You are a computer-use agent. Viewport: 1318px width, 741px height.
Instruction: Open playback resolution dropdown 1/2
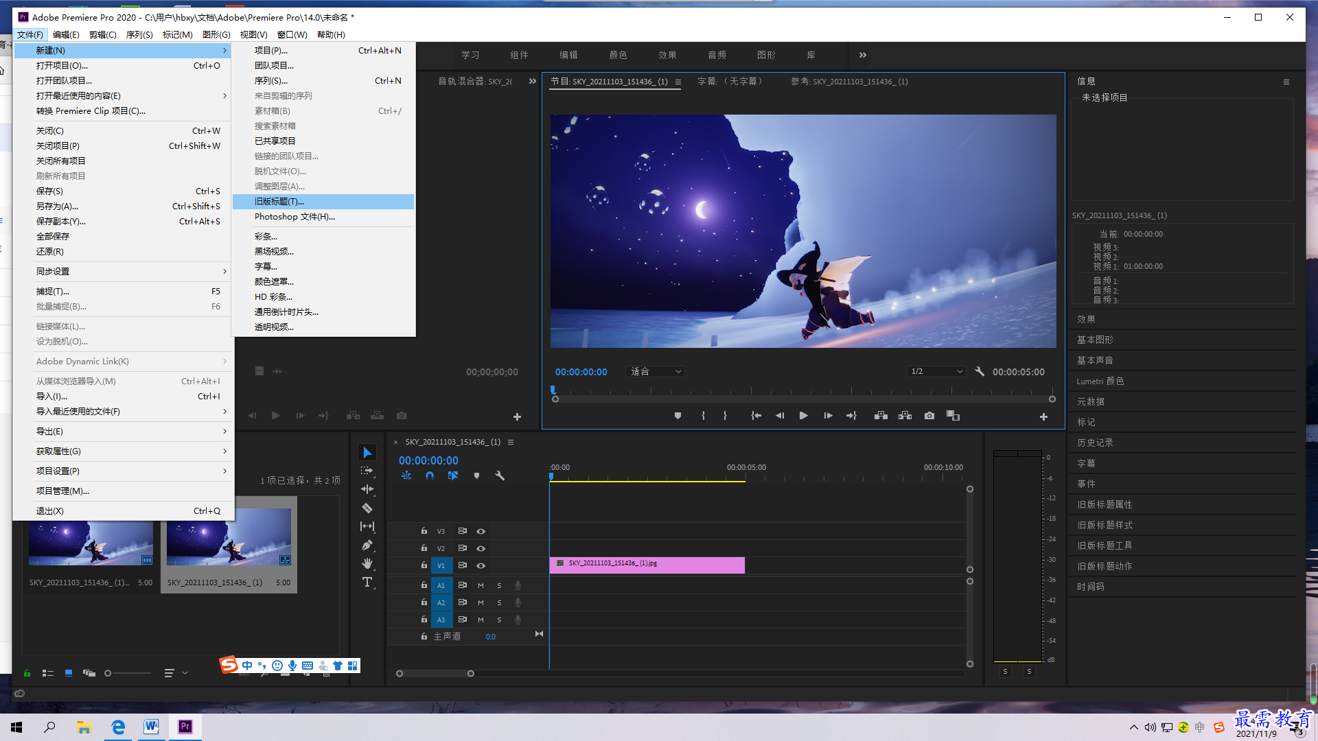tap(936, 371)
